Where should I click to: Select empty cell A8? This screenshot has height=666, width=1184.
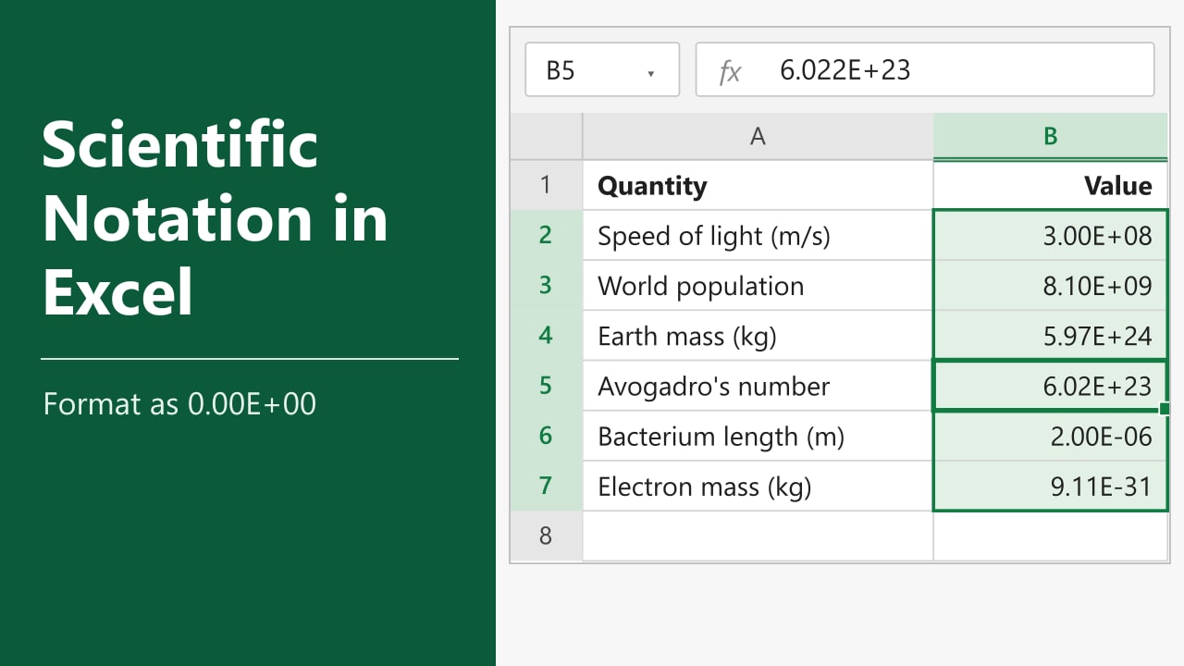coord(758,536)
